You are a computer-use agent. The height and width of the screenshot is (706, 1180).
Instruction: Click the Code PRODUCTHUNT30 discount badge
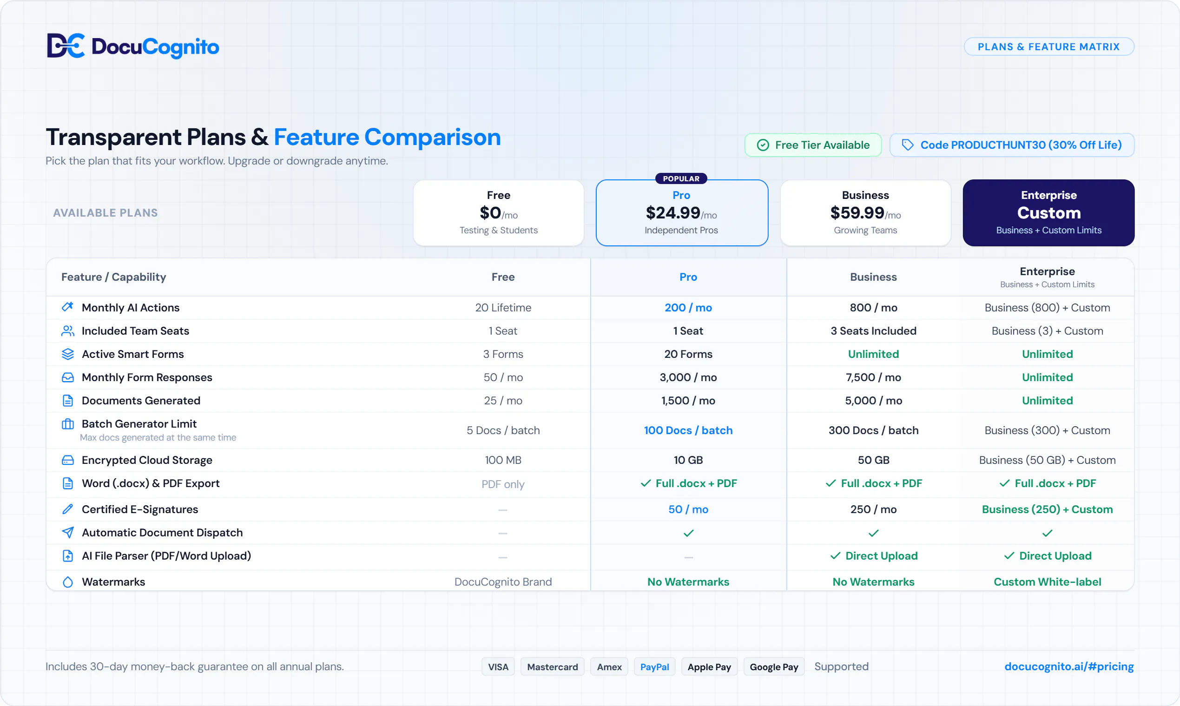pyautogui.click(x=1012, y=145)
